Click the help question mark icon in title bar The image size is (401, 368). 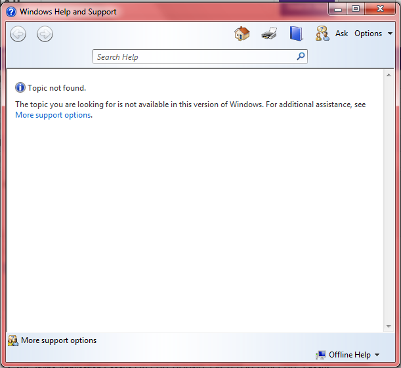11,12
